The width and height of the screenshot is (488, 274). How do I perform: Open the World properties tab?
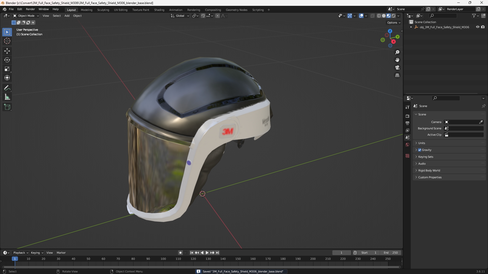pyautogui.click(x=407, y=145)
